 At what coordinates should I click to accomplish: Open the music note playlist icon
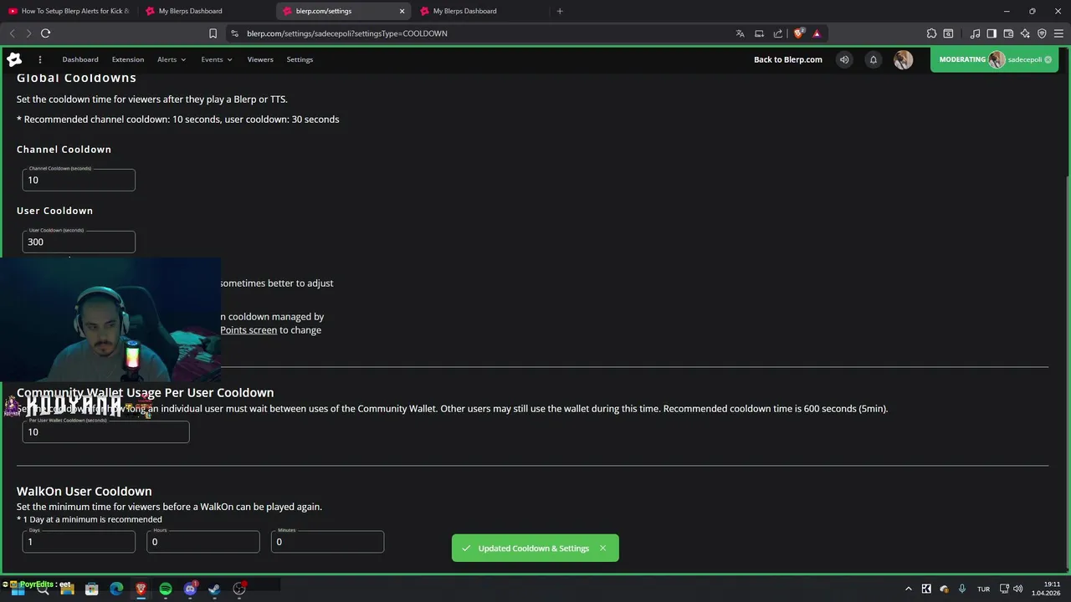(975, 33)
